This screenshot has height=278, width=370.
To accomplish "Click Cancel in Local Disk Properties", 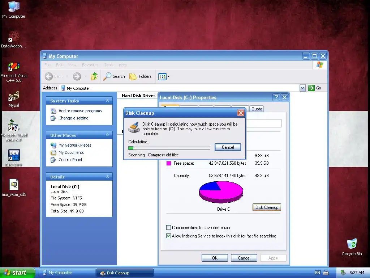I will (244, 258).
